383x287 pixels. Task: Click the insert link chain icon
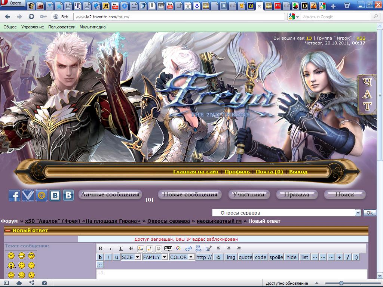(x=188, y=249)
